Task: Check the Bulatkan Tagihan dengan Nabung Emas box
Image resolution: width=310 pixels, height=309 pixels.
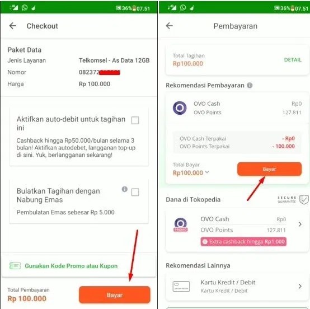Action: [135, 192]
